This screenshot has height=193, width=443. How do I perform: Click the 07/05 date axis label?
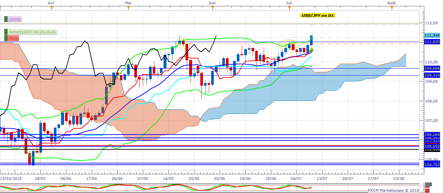[x=143, y=178]
